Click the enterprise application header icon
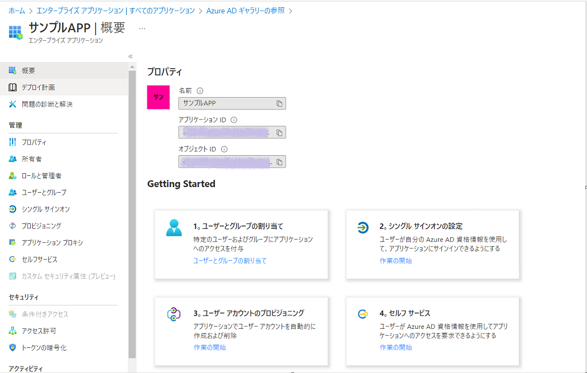The height and width of the screenshot is (373, 587). [16, 32]
